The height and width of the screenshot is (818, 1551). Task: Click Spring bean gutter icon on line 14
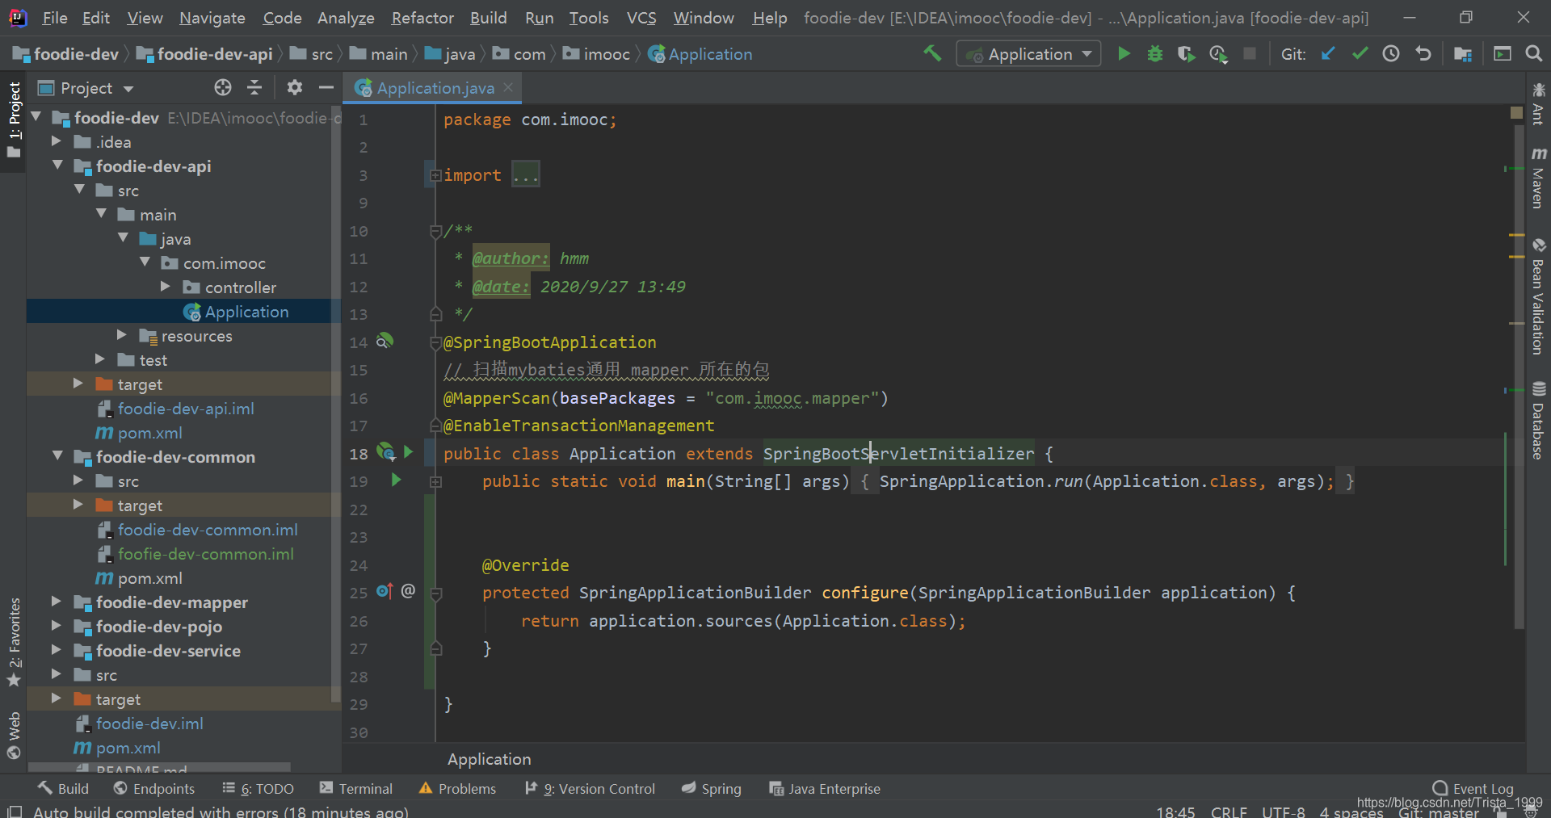[385, 341]
